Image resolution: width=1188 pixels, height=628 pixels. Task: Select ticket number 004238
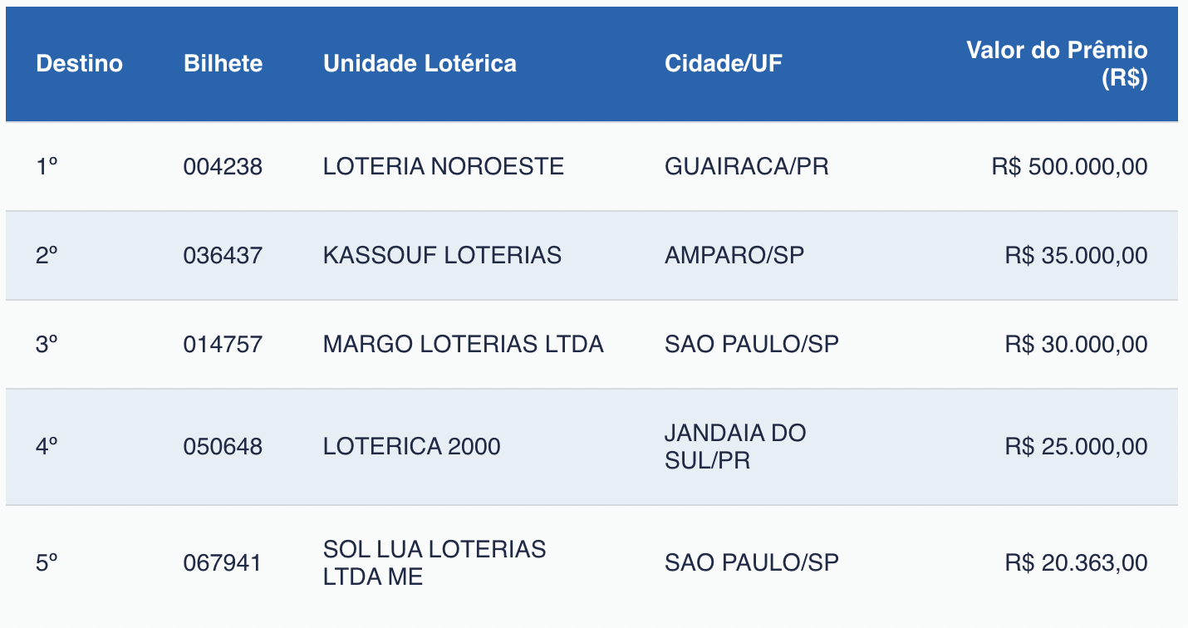point(223,167)
